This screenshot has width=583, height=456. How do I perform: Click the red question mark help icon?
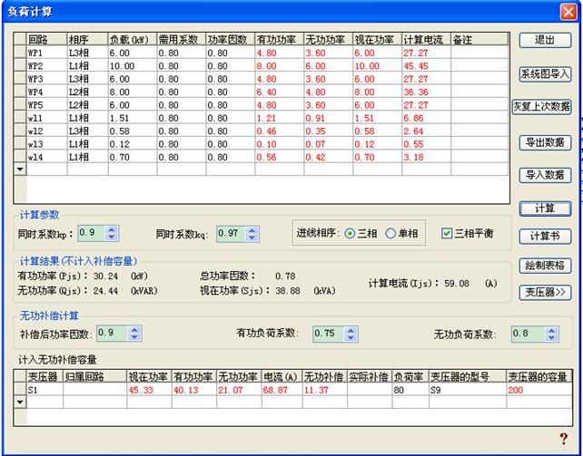pos(564,439)
